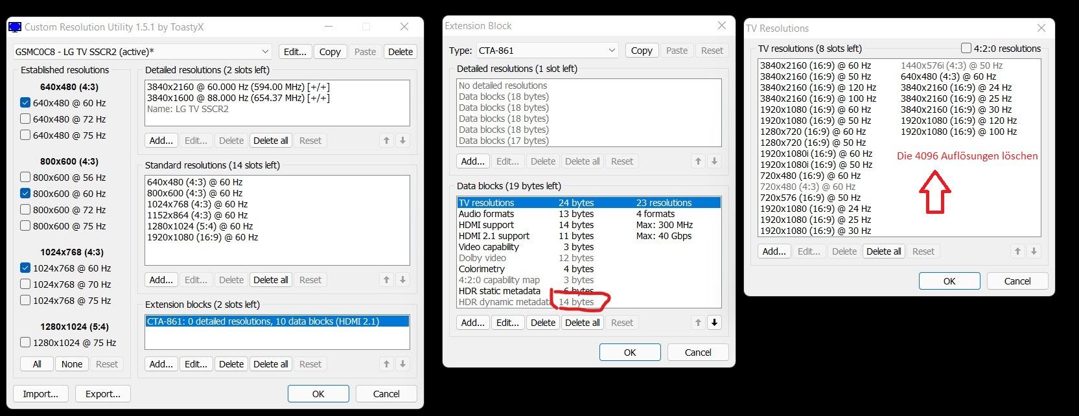Move standard resolution down arrow in CRU window

point(402,280)
